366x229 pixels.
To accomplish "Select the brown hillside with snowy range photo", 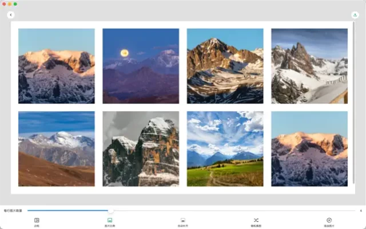I will click(57, 149).
